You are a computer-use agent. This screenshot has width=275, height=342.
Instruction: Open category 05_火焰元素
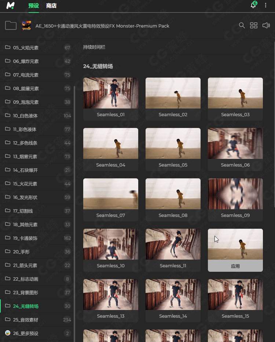tap(37, 47)
